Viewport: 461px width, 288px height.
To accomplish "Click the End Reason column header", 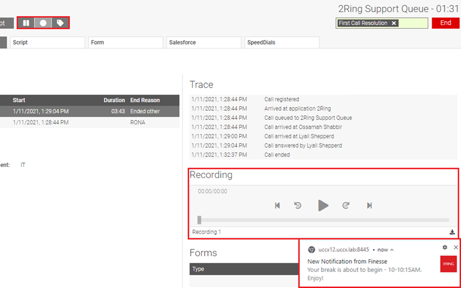I will coord(145,100).
